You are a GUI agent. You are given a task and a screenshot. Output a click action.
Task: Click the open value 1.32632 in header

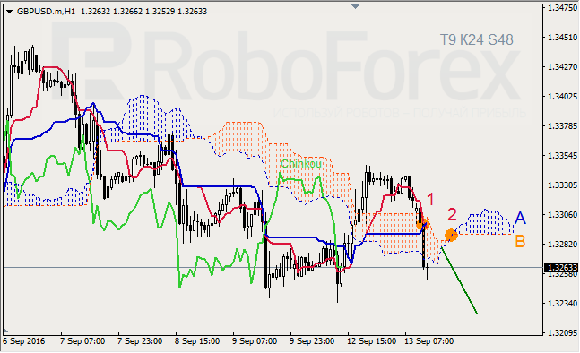95,12
